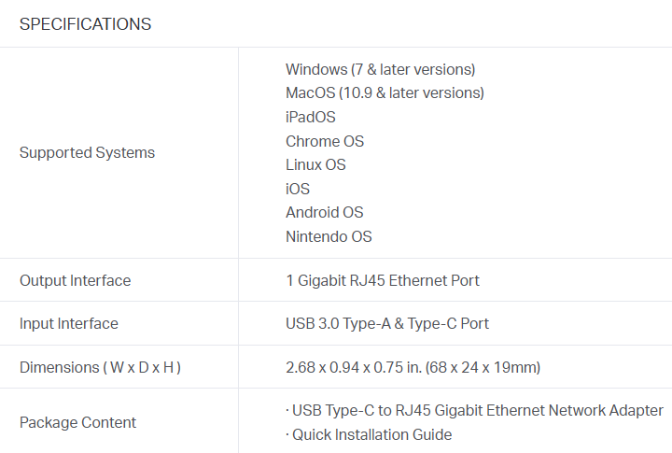Click the USB Type-C to RJ45 Adapter item
This screenshot has width=672, height=453.
pyautogui.click(x=477, y=410)
